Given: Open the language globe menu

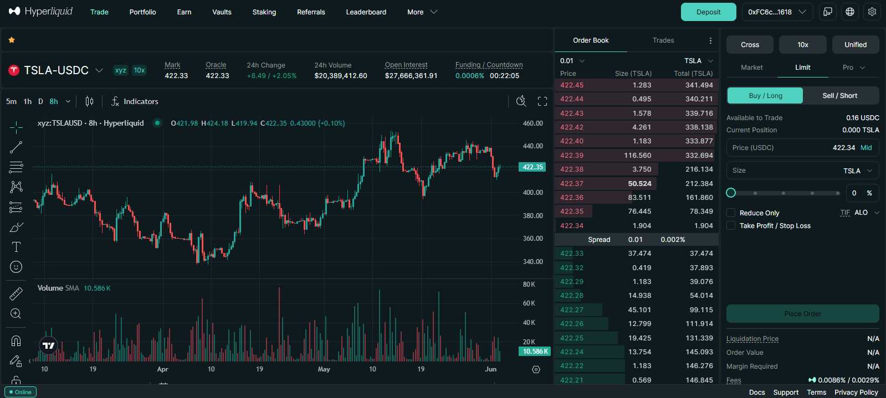Looking at the screenshot, I should pos(850,12).
